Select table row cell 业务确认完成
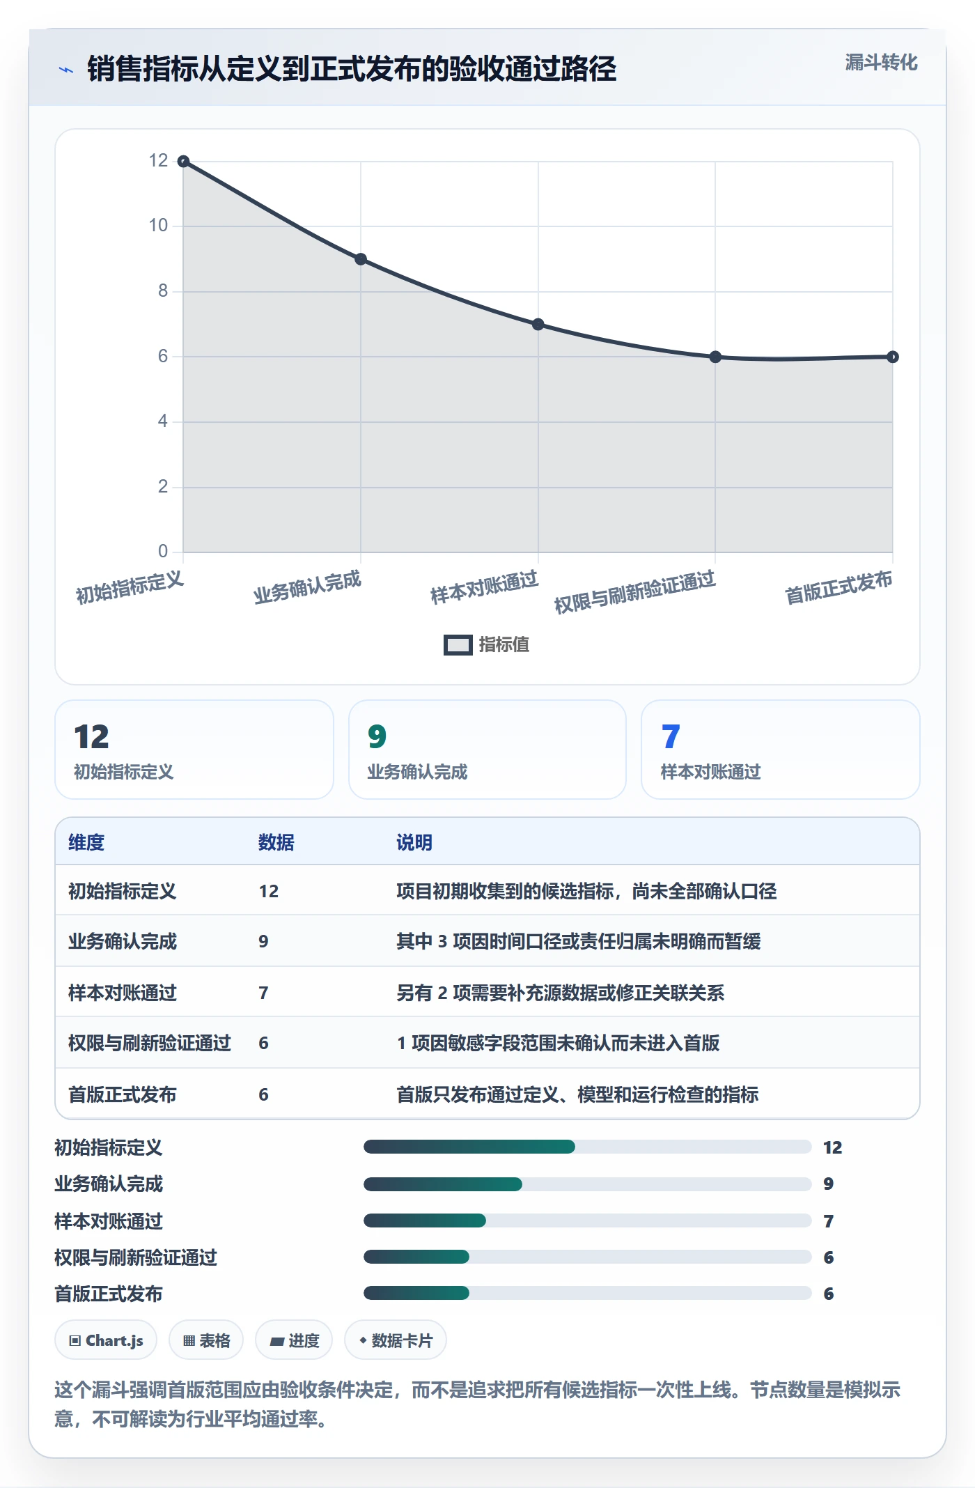This screenshot has width=975, height=1488. [122, 941]
